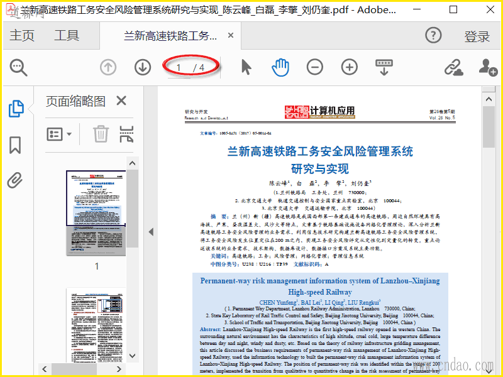Open the fit page scrolling mode icon
Screen dimensions: 503x377
tap(384, 67)
